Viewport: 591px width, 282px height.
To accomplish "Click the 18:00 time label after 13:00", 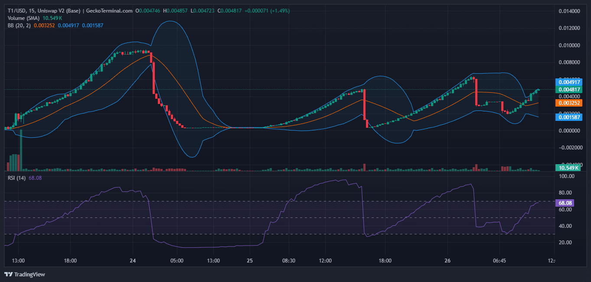I will click(x=70, y=261).
